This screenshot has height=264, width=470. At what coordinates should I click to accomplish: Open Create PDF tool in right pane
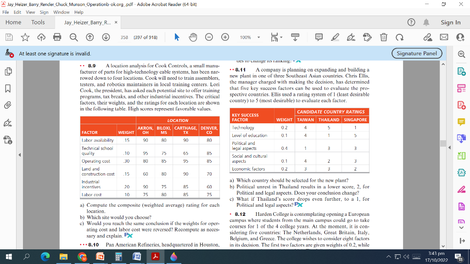point(462,105)
